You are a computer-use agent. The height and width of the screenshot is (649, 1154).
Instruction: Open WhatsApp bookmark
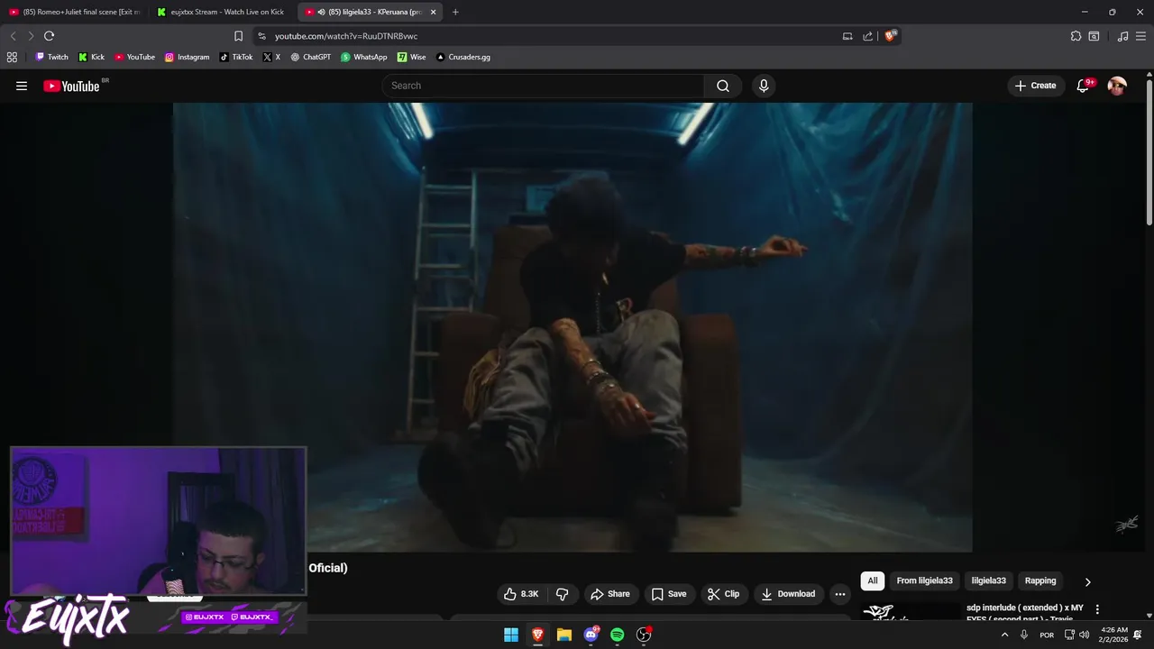[363, 57]
